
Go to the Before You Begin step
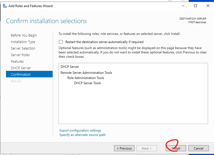click(x=24, y=35)
